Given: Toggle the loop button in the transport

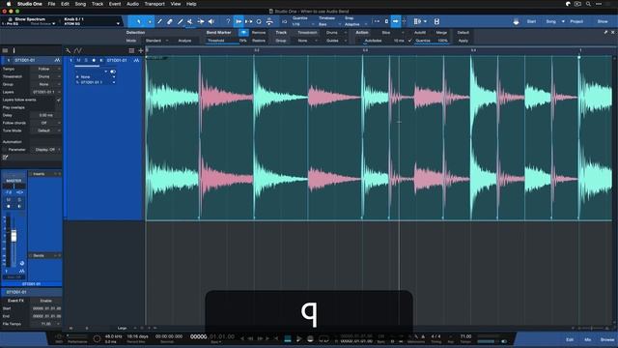Looking at the screenshot, I should pyautogui.click(x=324, y=338).
